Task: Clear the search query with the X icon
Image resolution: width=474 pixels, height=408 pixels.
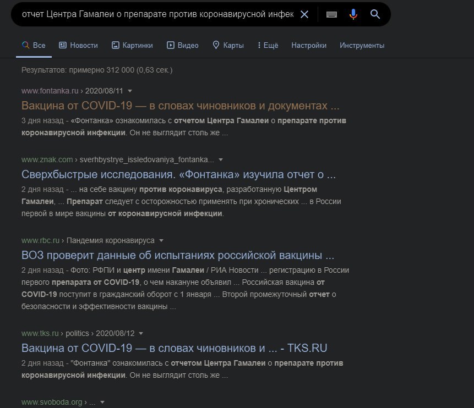Action: pos(304,14)
